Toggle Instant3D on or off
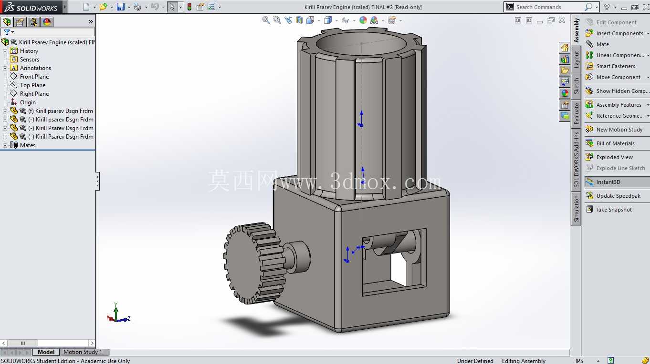 pyautogui.click(x=617, y=182)
